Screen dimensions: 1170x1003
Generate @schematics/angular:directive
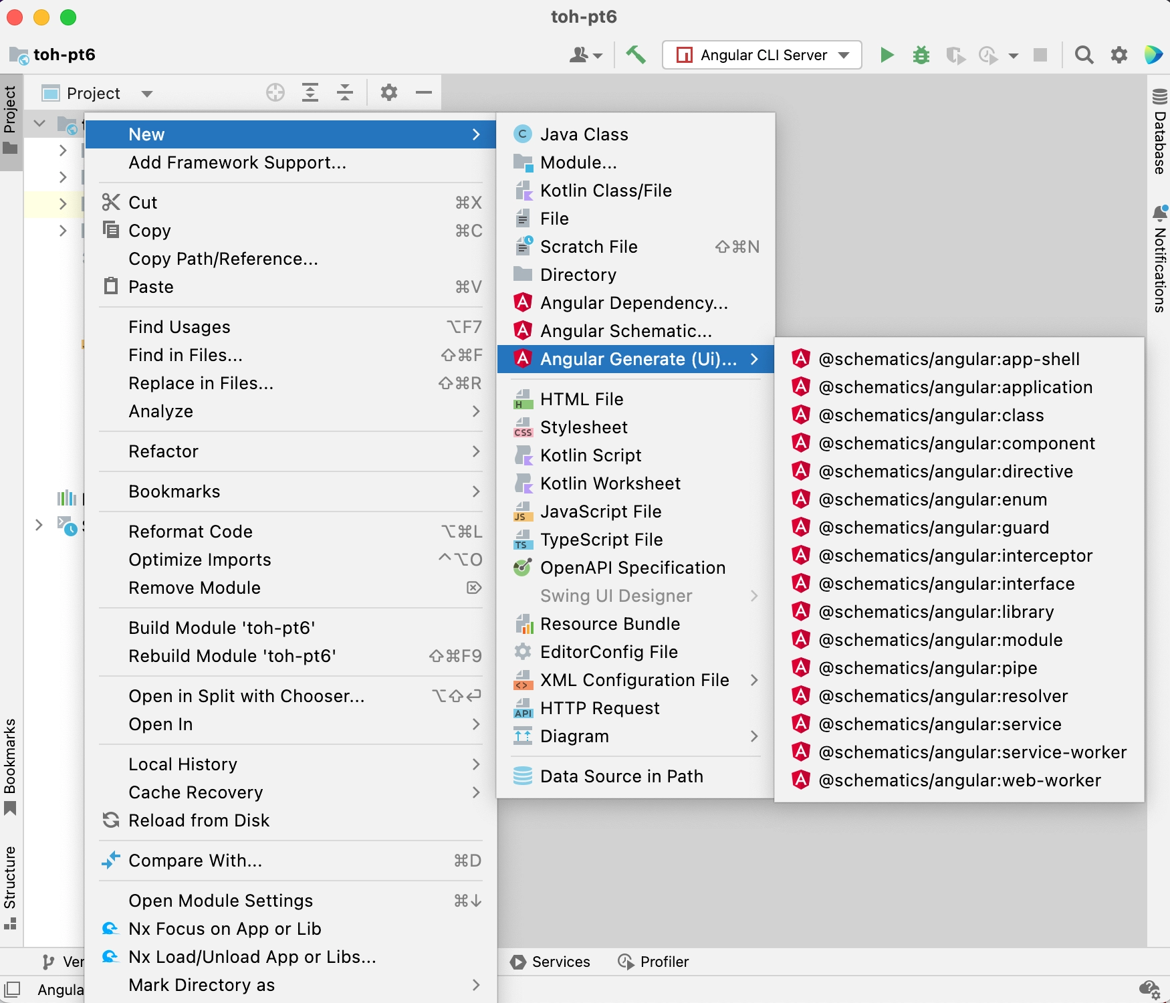959,471
